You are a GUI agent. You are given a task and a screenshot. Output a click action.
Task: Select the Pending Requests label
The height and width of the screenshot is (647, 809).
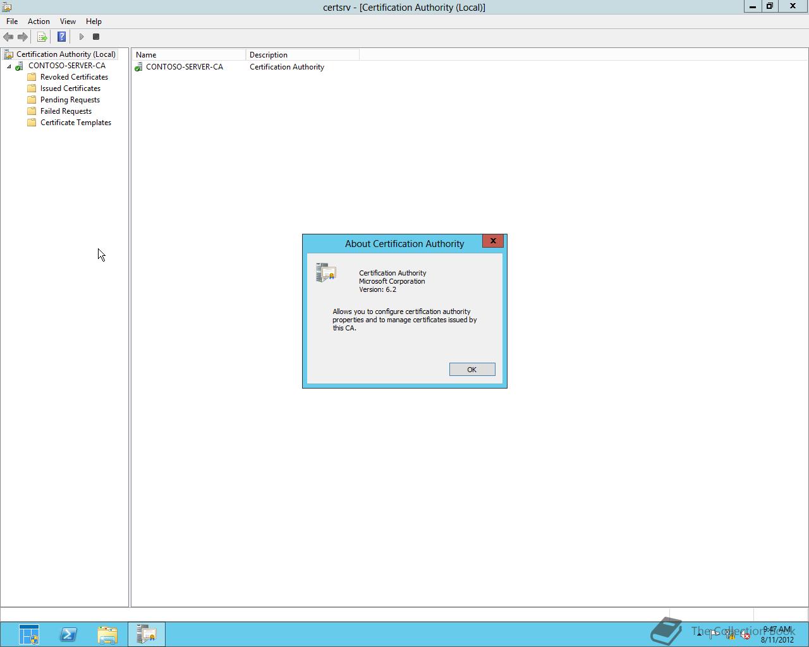pos(70,100)
